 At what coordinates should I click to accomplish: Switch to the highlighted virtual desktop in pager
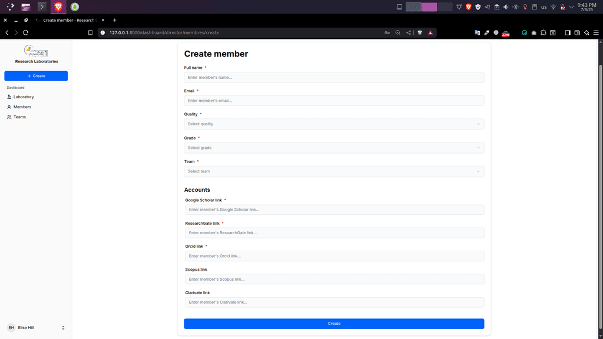tap(429, 7)
